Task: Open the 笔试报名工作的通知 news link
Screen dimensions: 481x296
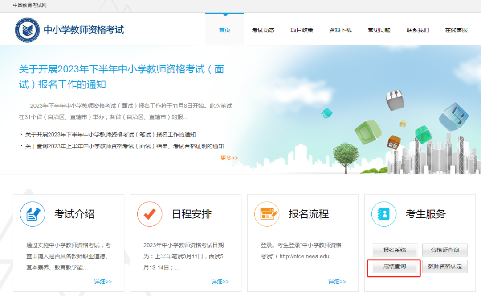Action: [110, 135]
